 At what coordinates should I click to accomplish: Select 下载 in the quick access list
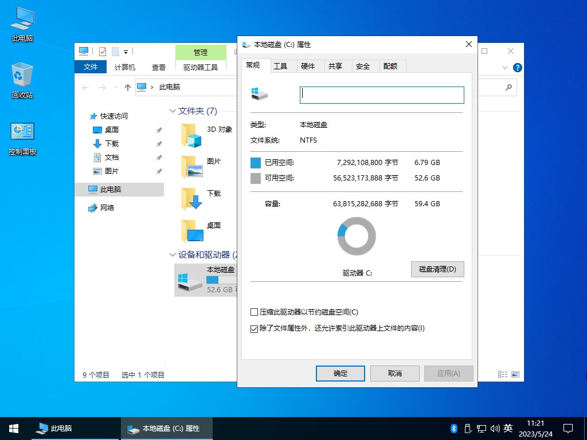(112, 144)
